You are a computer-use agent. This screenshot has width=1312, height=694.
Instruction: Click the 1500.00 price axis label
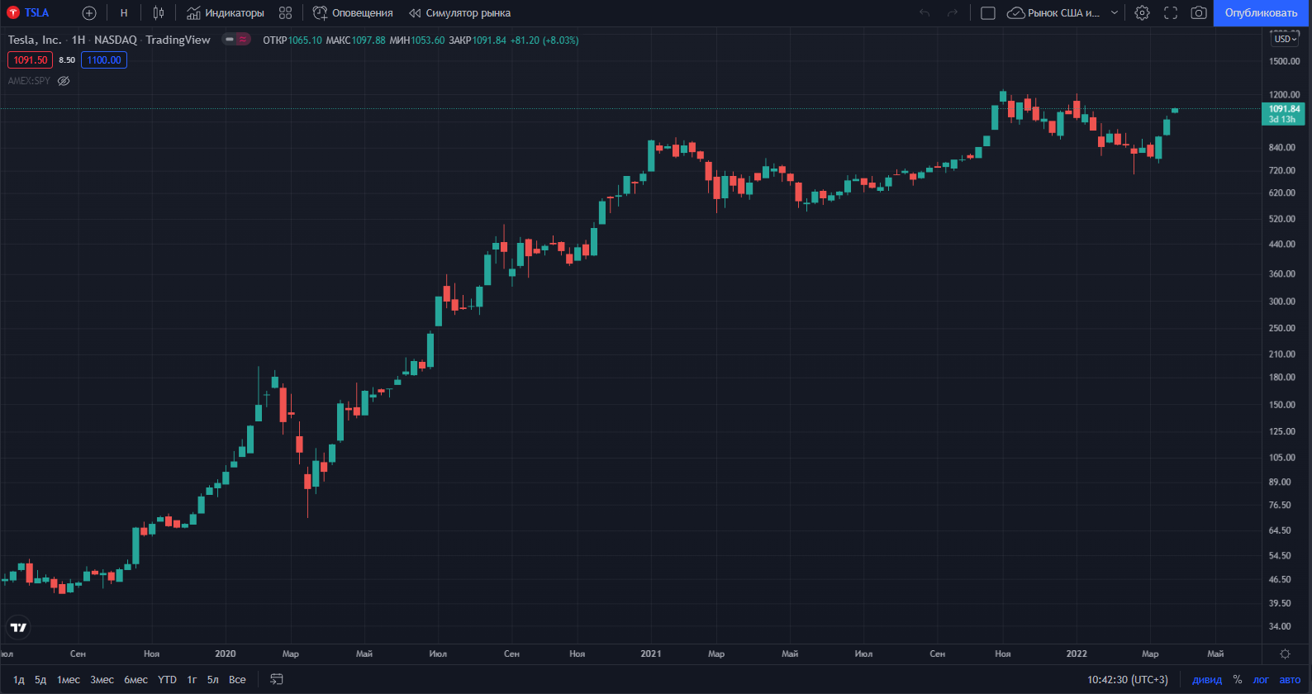coord(1285,61)
